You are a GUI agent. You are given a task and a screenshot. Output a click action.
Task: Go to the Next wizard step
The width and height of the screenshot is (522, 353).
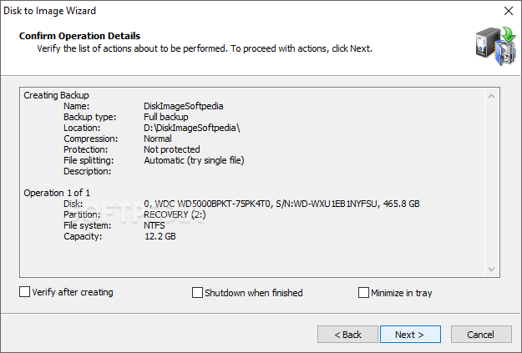click(x=410, y=335)
